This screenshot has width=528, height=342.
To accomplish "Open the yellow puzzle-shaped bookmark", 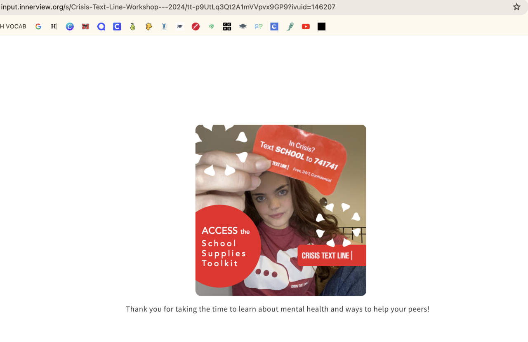I will pos(148,26).
